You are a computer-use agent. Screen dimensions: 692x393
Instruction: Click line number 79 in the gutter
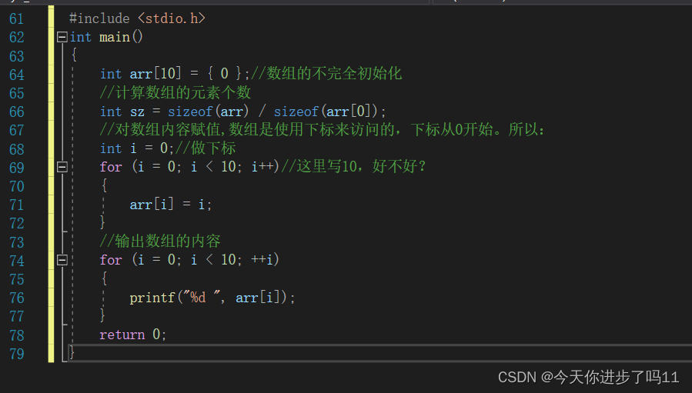pyautogui.click(x=17, y=354)
